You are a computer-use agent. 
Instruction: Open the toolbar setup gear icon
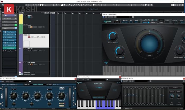click(x=183, y=5)
